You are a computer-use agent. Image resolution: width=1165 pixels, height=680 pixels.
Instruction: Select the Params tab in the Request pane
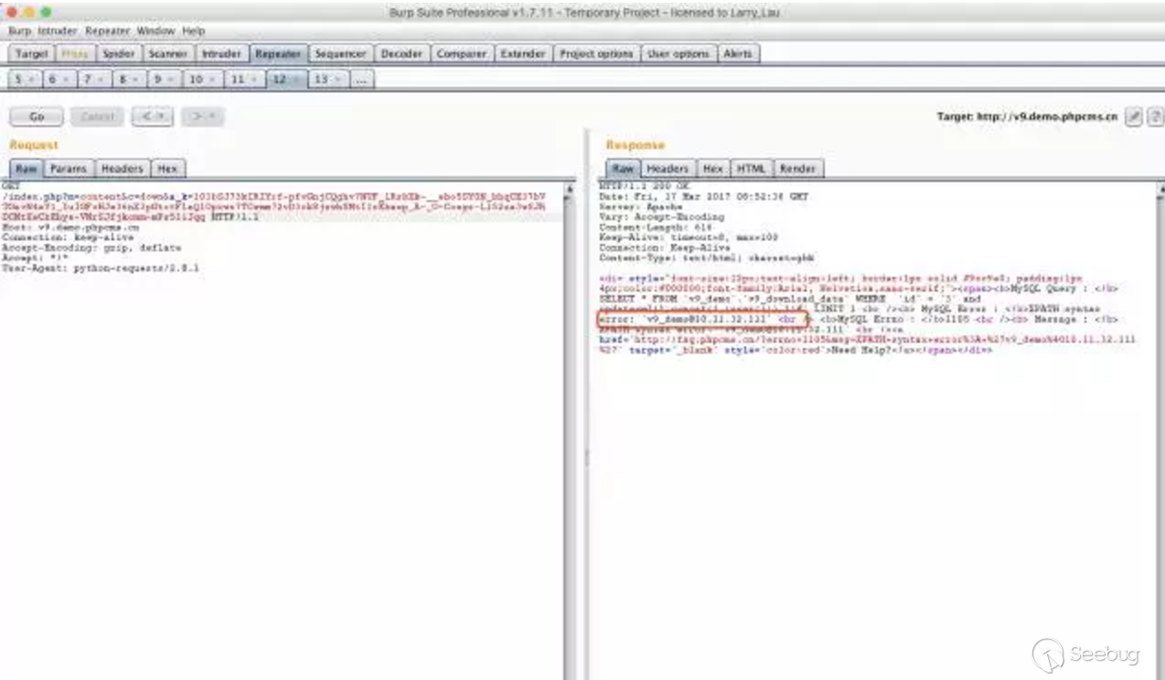tap(69, 168)
